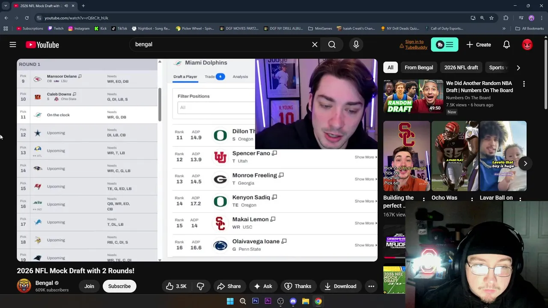Click the Join membership button
548x308 pixels.
tap(89, 286)
